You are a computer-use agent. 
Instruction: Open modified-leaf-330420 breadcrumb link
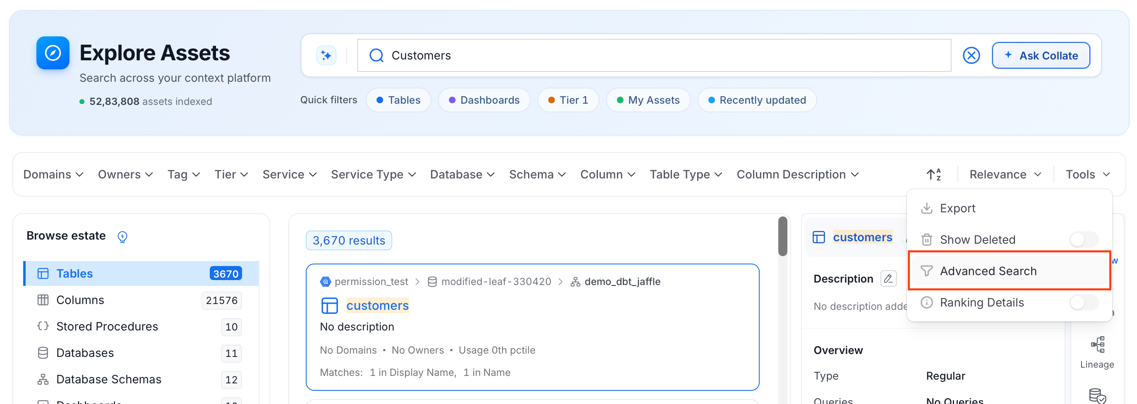(496, 282)
